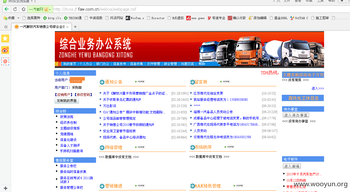Image resolution: width=350 pixels, height=192 pixels.
Task: Open the favorites star in bookmarks bar
Action: (5, 18)
